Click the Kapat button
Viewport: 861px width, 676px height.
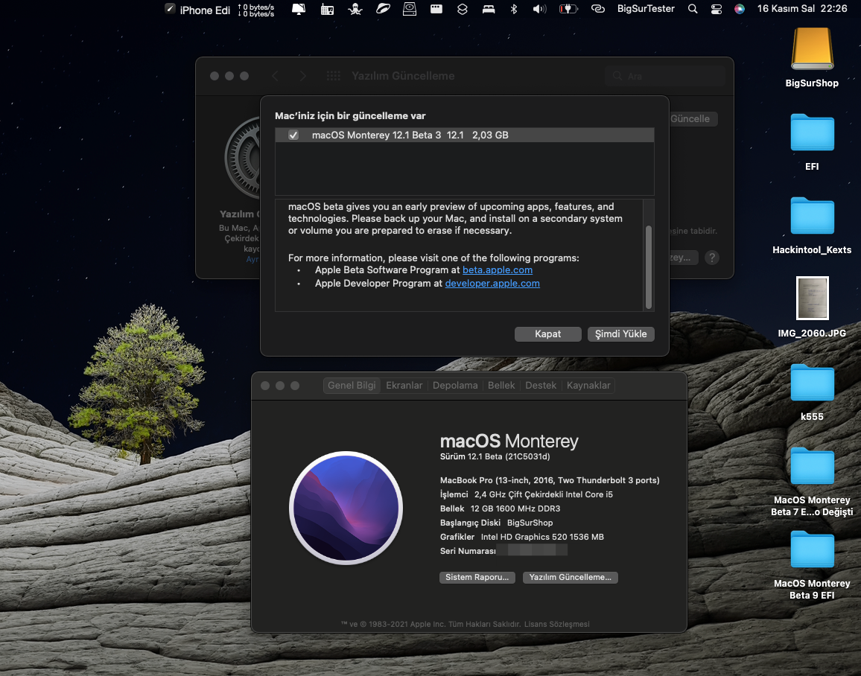click(x=547, y=334)
